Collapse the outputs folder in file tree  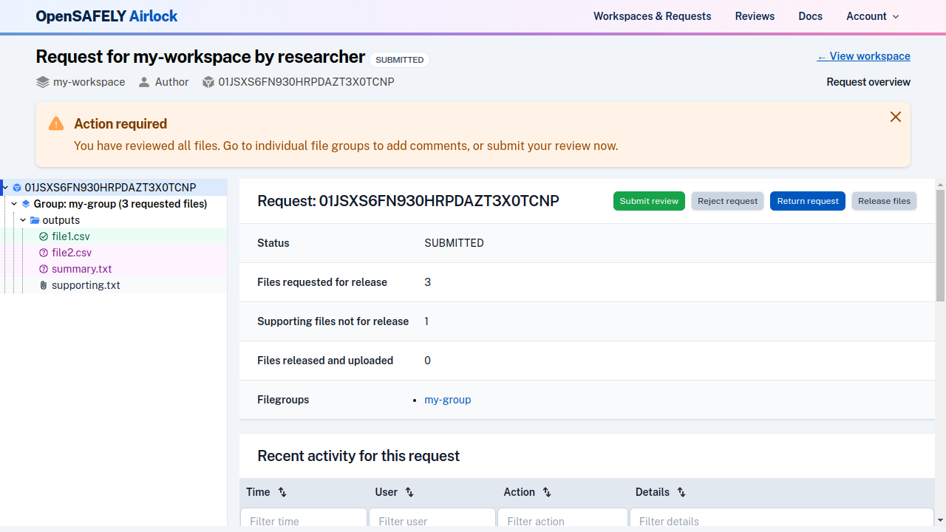point(24,220)
